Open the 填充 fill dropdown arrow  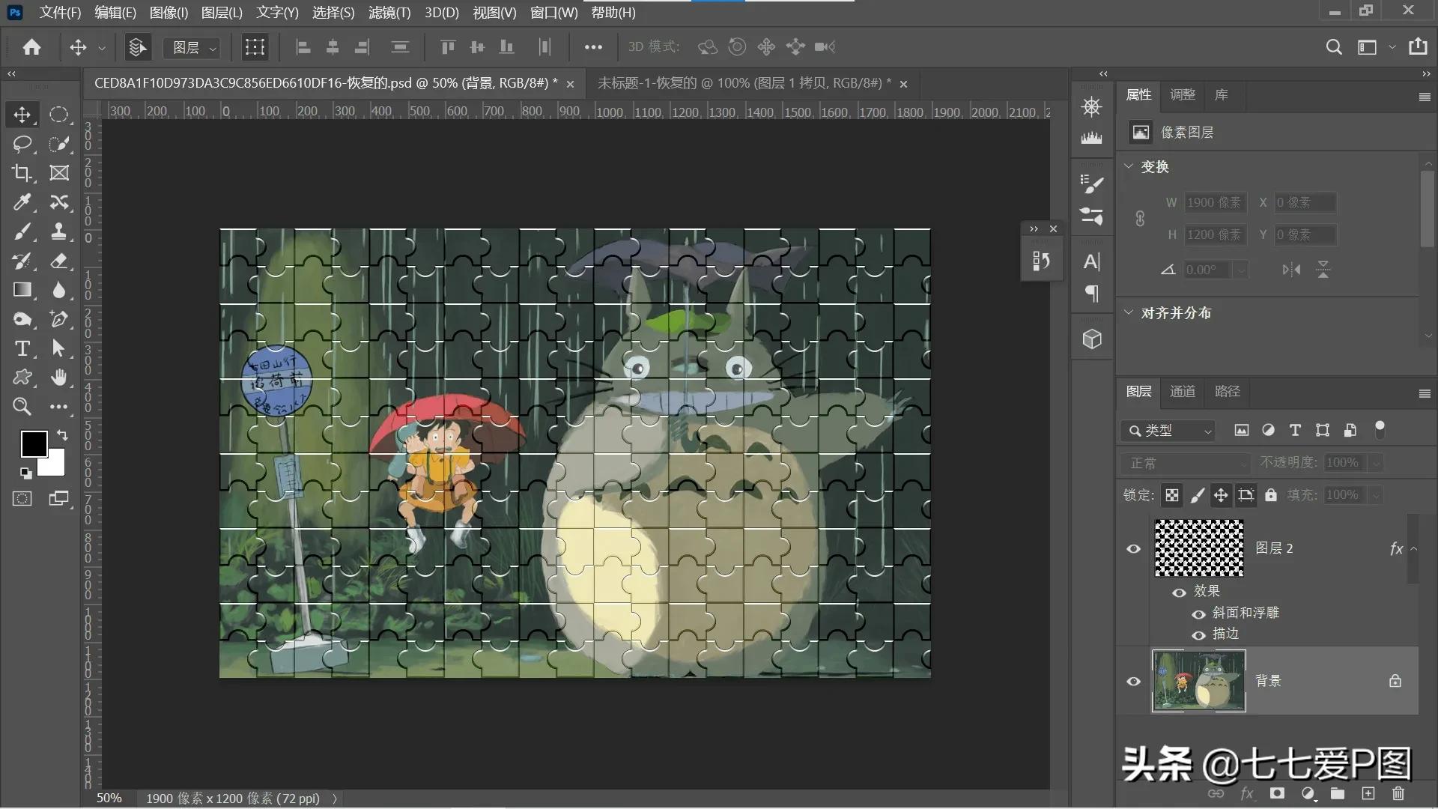pyautogui.click(x=1376, y=495)
